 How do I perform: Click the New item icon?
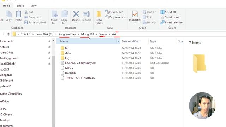click(x=107, y=12)
